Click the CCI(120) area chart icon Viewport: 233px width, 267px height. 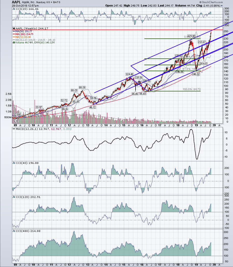click(x=14, y=197)
